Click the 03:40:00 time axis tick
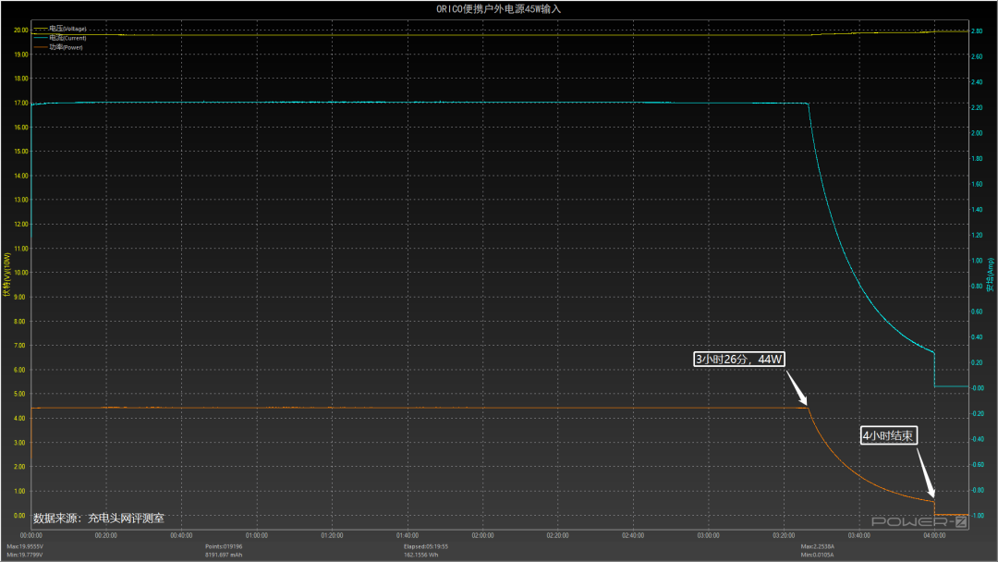Viewport: 998px width, 562px height. (858, 535)
